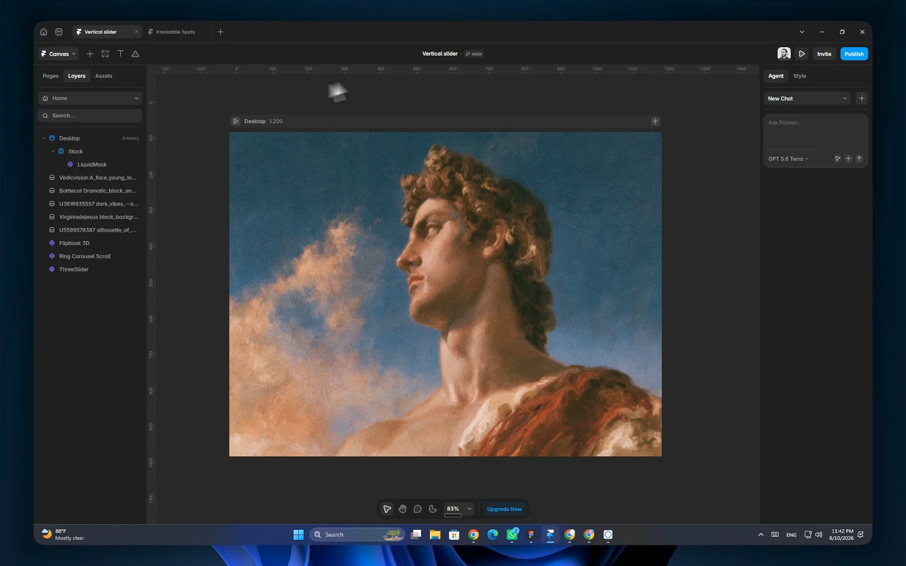
Task: Toggle dark mode moon icon
Action: (x=433, y=509)
